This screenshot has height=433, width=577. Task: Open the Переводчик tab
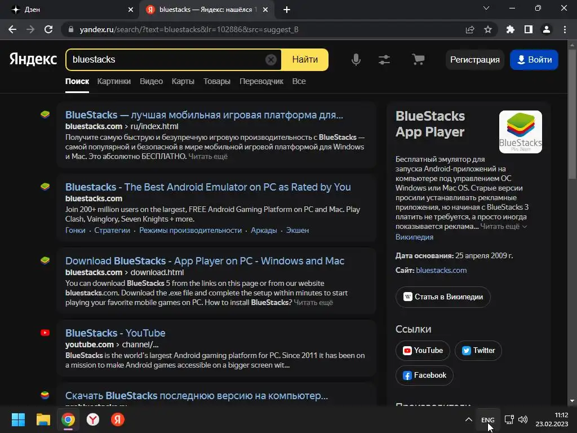(x=261, y=81)
